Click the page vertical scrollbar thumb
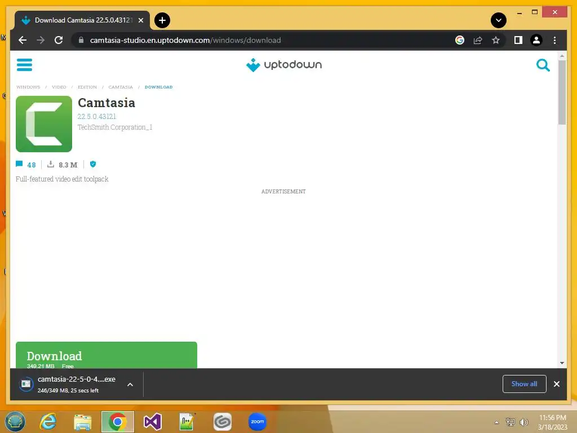 (x=562, y=92)
